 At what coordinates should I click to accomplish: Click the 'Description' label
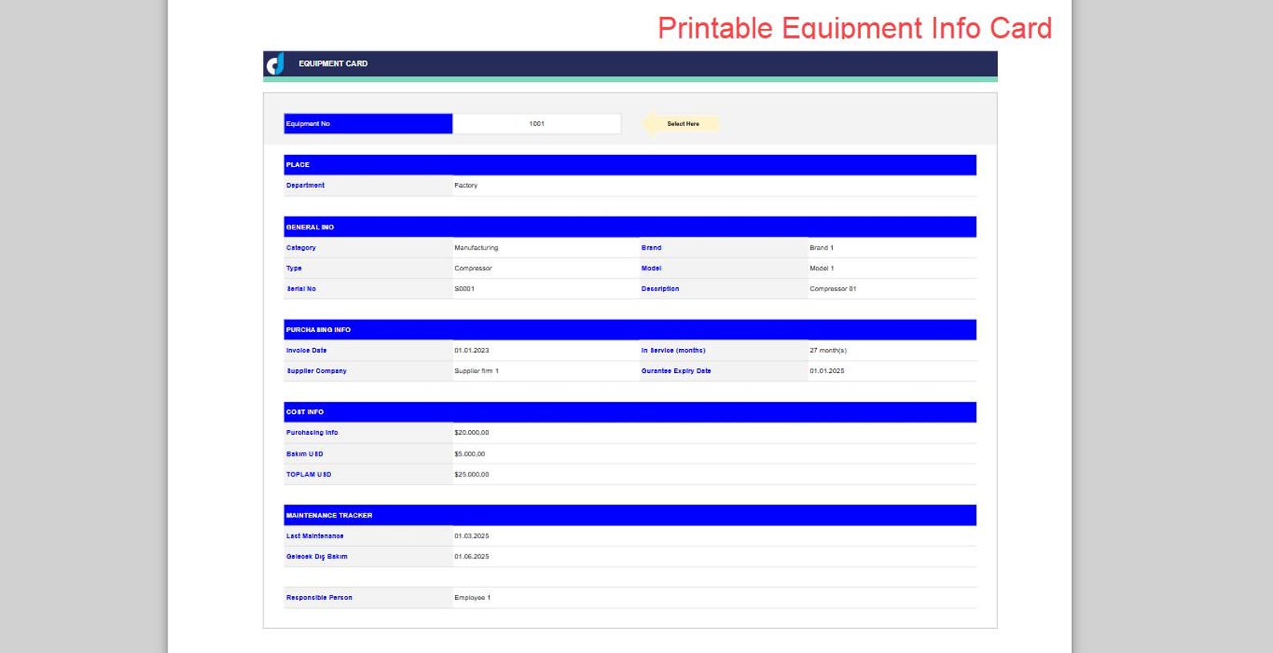tap(660, 289)
